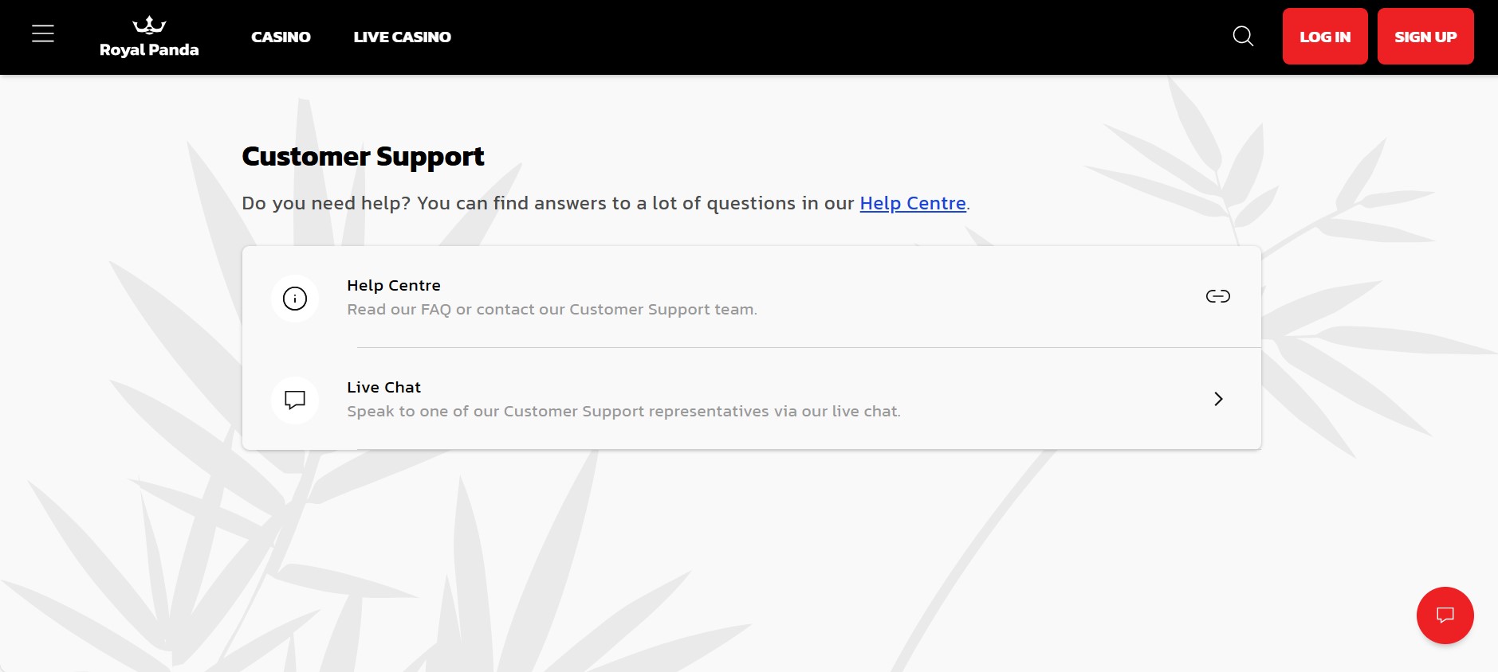Select the Live Chat row title
1498x672 pixels.
(x=383, y=388)
